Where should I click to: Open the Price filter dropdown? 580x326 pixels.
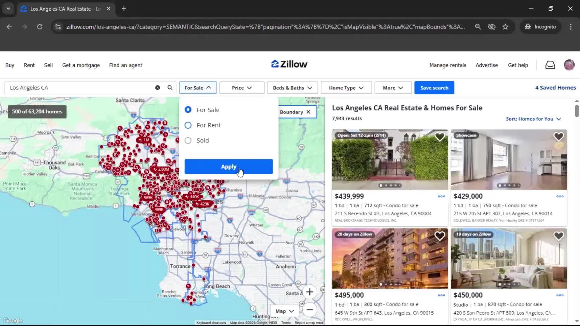coord(242,88)
